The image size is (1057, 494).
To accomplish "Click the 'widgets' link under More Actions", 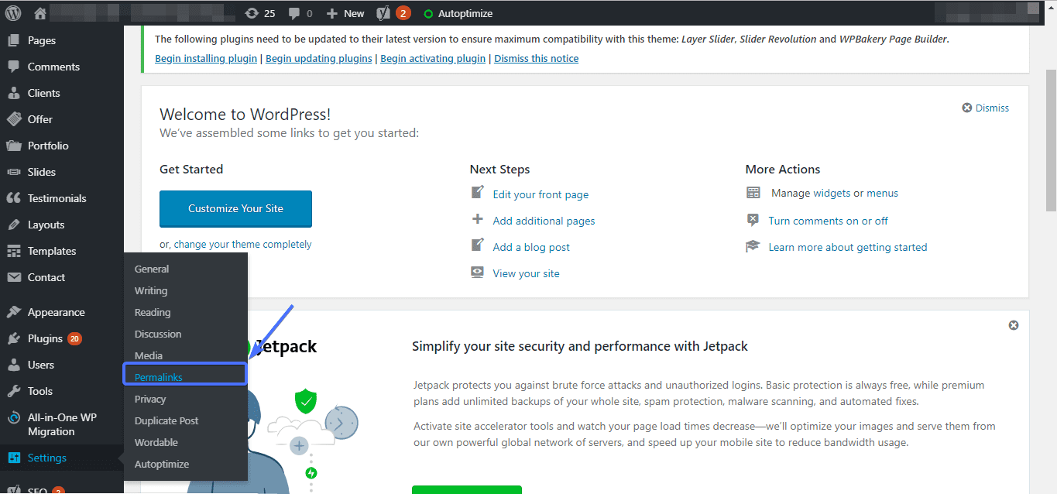I will tap(833, 193).
